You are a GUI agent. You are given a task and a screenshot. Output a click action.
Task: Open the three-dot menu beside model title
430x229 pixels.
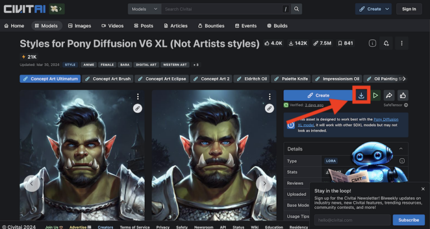(401, 44)
